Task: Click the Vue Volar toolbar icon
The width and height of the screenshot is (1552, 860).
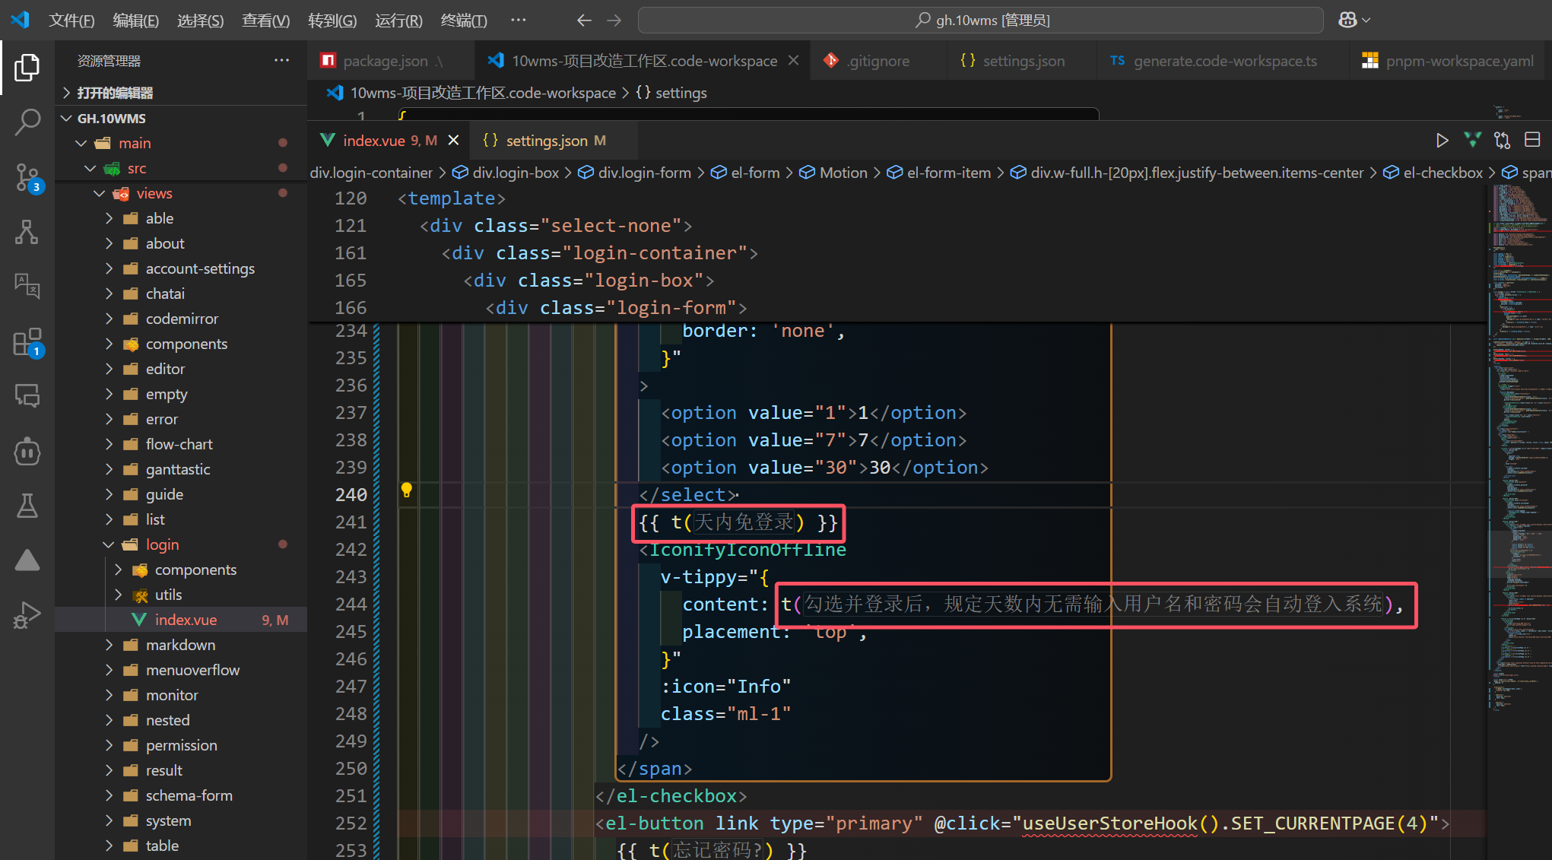Action: 1472,141
